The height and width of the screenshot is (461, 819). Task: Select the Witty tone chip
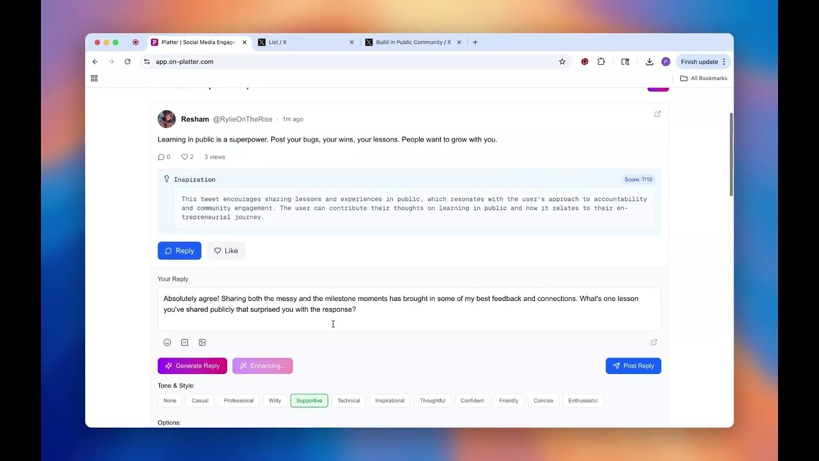275,401
